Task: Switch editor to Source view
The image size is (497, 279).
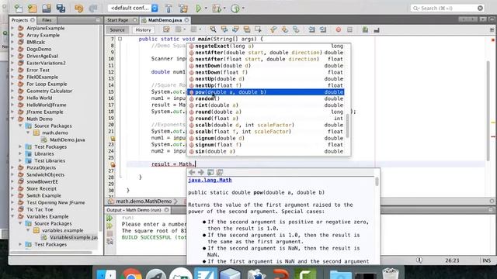Action: click(117, 29)
